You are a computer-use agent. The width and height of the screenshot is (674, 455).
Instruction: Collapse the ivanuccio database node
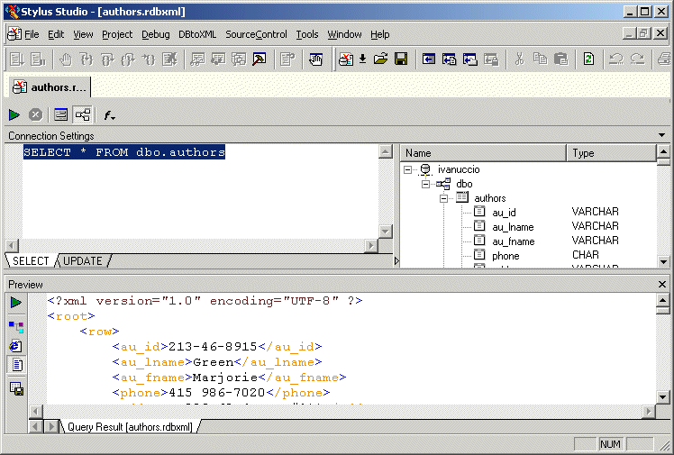tap(408, 169)
